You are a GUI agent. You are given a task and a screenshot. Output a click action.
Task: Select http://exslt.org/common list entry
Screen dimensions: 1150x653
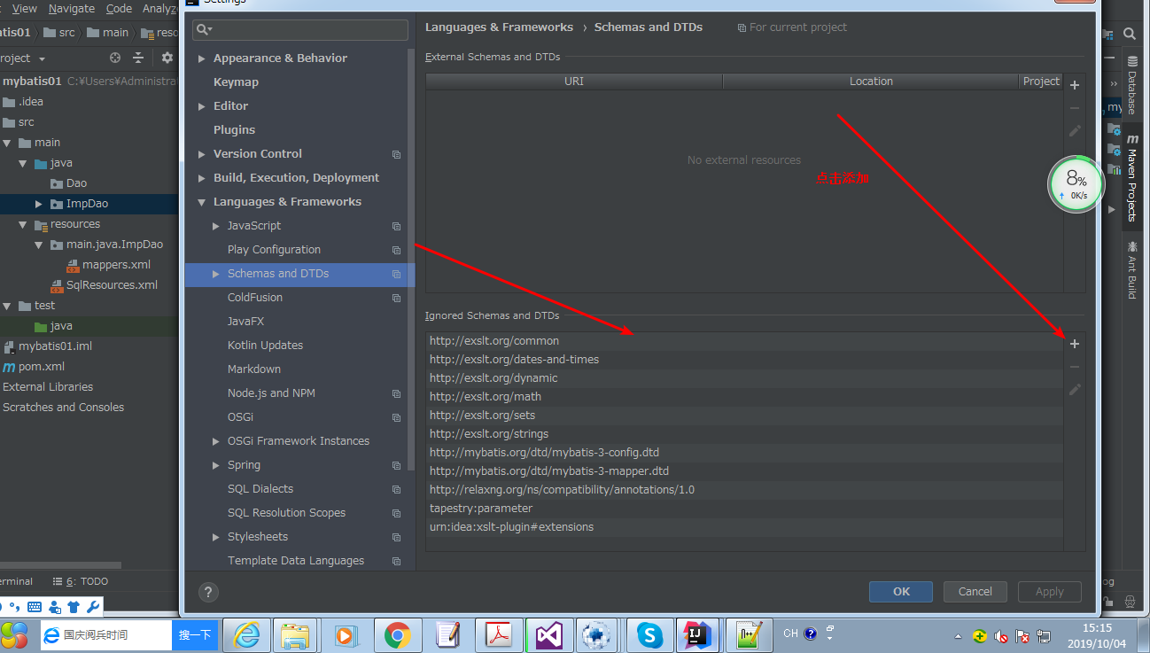click(x=744, y=340)
